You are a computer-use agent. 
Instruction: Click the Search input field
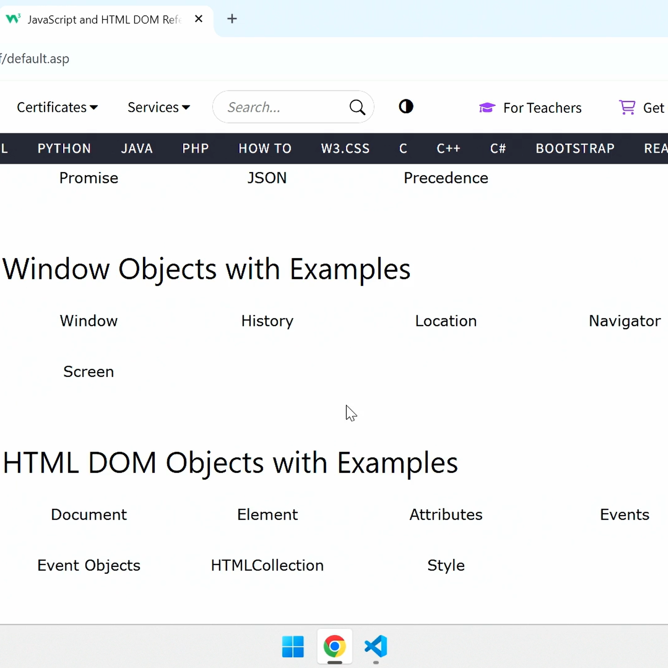coord(283,107)
